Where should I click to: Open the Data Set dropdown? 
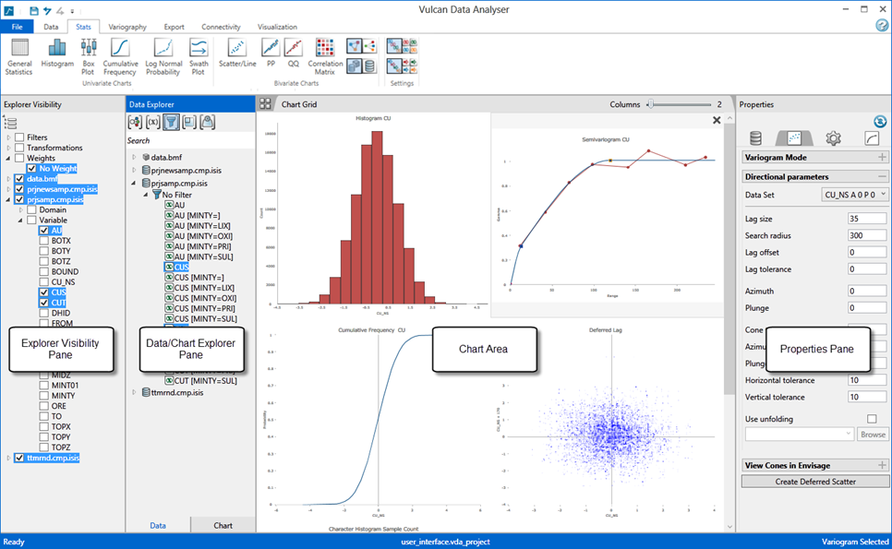coord(854,195)
